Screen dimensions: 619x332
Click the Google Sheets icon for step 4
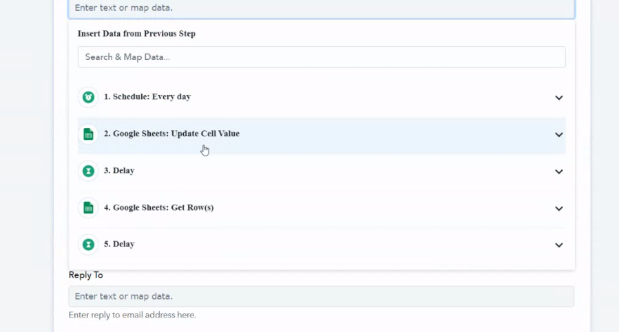tap(88, 208)
